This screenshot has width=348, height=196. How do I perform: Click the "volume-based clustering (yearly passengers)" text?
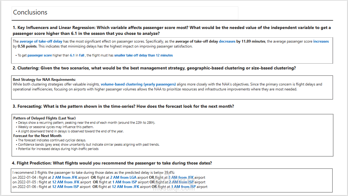138,84
